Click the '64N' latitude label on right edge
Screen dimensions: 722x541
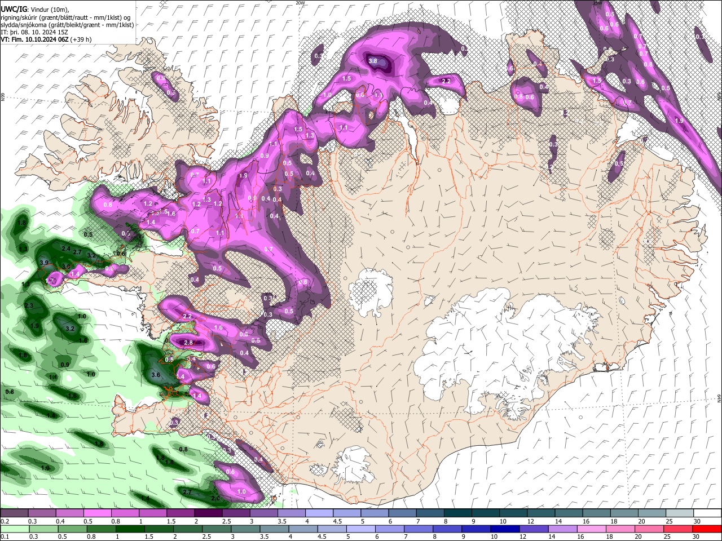719,398
